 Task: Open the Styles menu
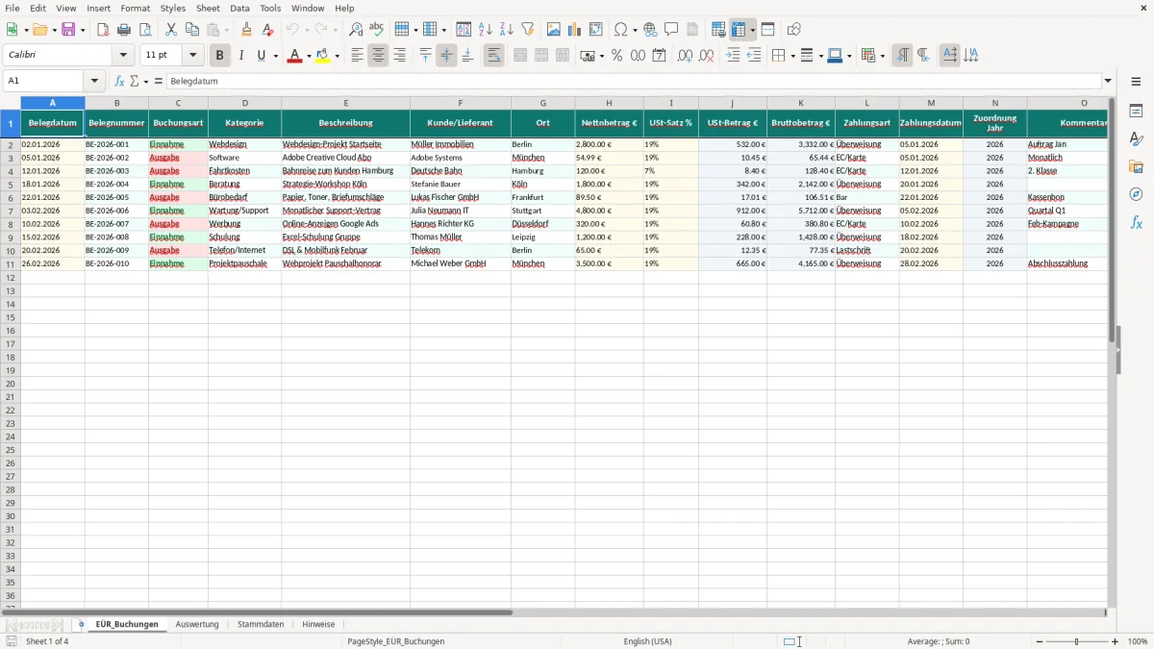[173, 8]
